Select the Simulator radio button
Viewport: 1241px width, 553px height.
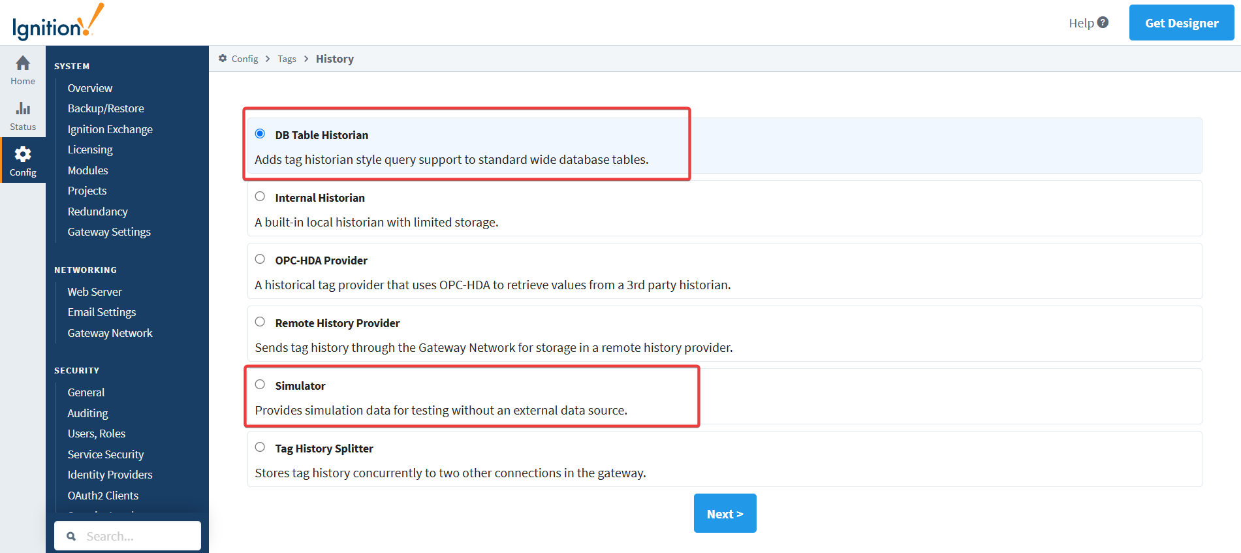(x=260, y=385)
